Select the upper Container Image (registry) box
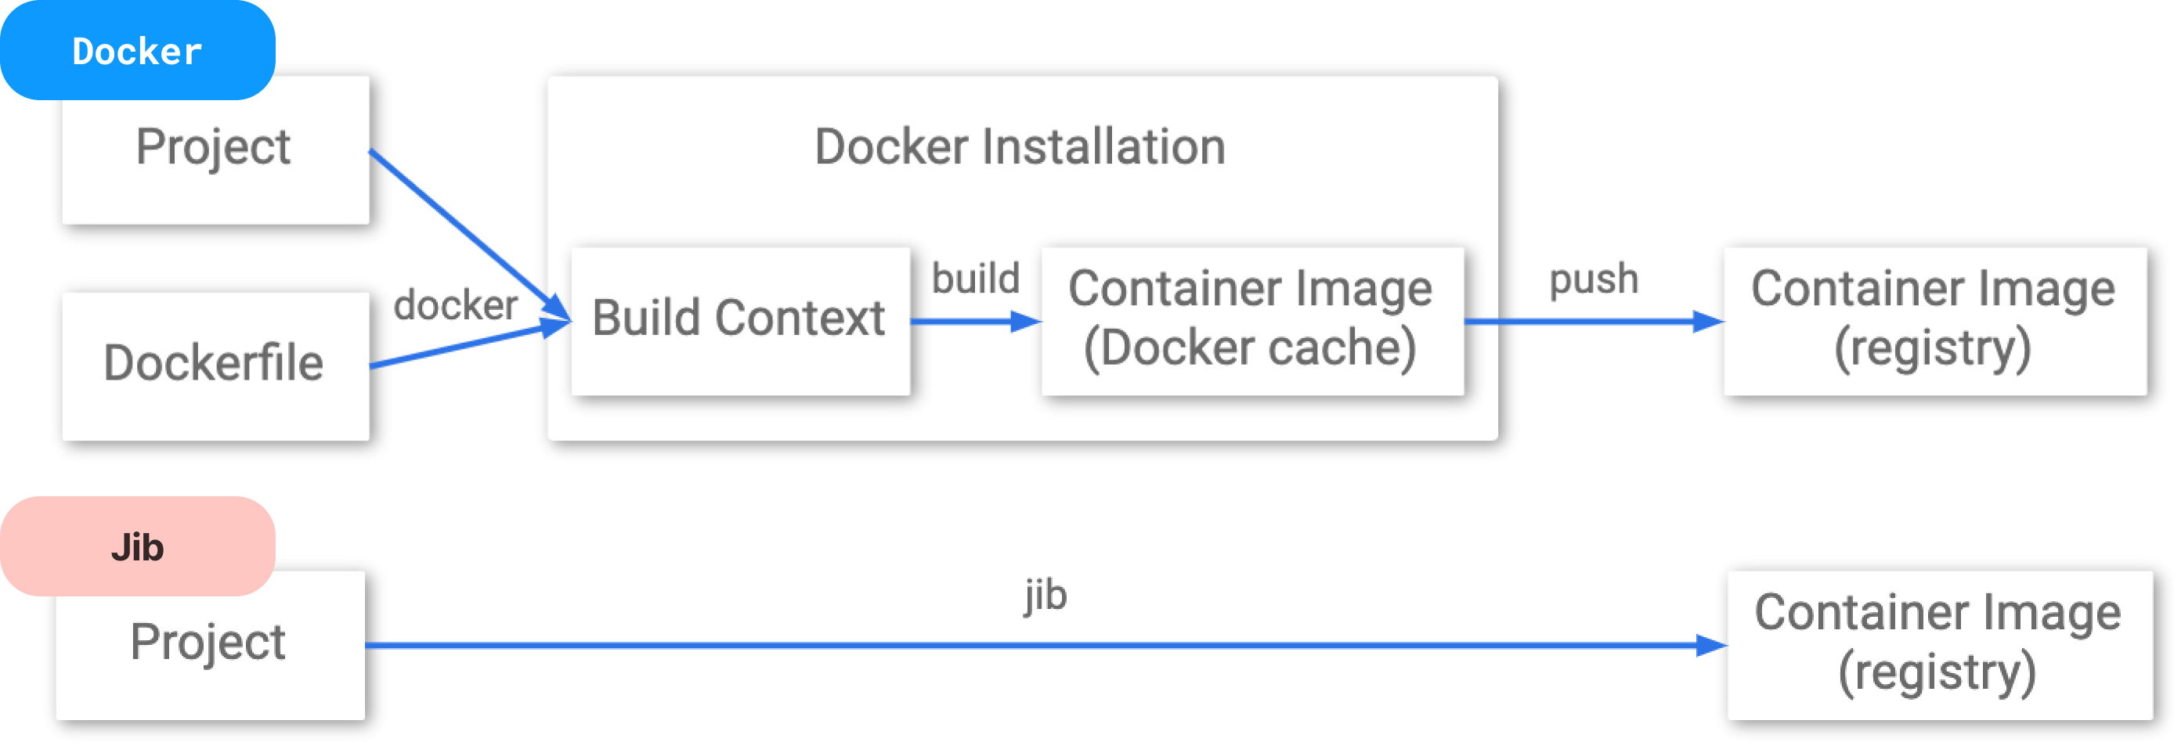Viewport: 2174px width, 742px height. coord(1934,320)
